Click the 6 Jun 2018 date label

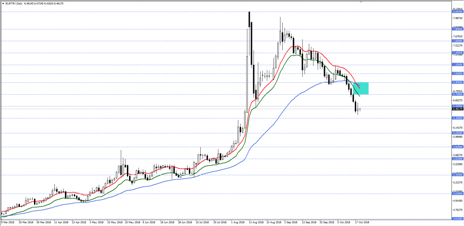(x=150, y=222)
